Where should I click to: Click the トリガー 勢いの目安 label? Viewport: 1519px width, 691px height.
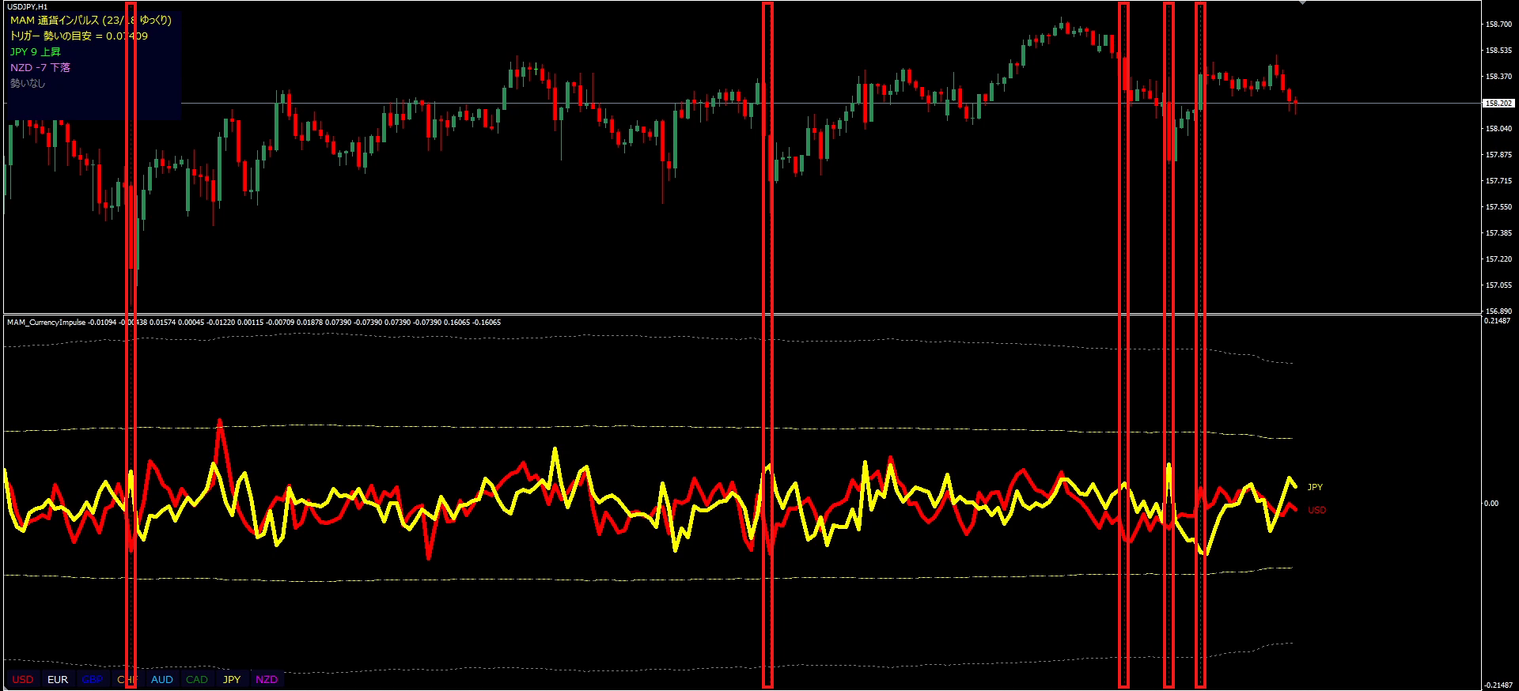79,36
